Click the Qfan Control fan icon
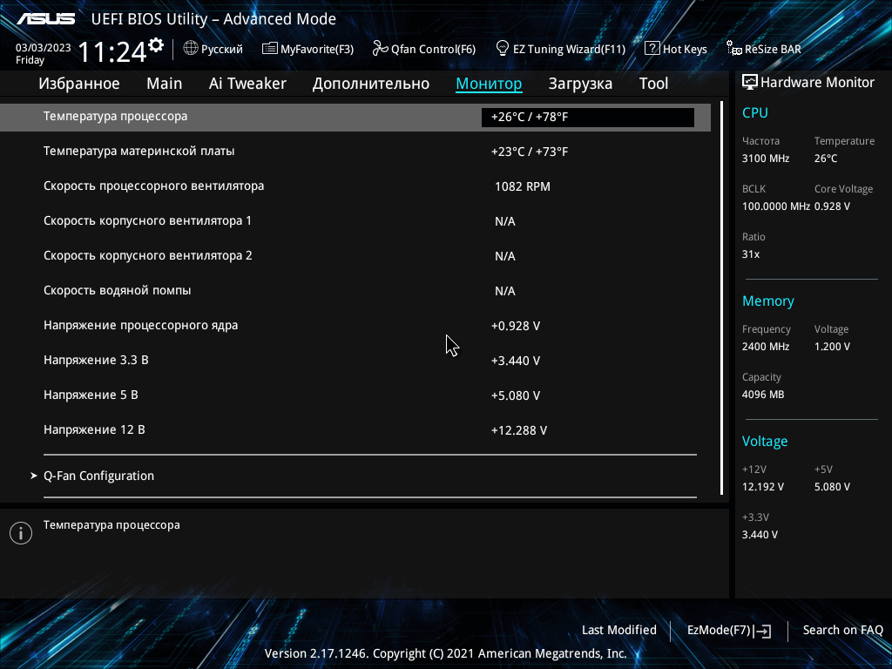 380,49
